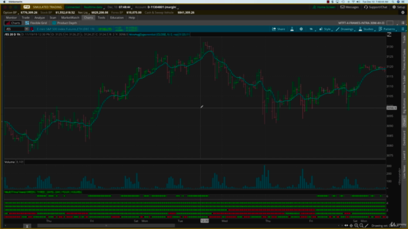This screenshot has width=408, height=229.
Task: Open the Charts sub-tab
Action: tap(13, 23)
